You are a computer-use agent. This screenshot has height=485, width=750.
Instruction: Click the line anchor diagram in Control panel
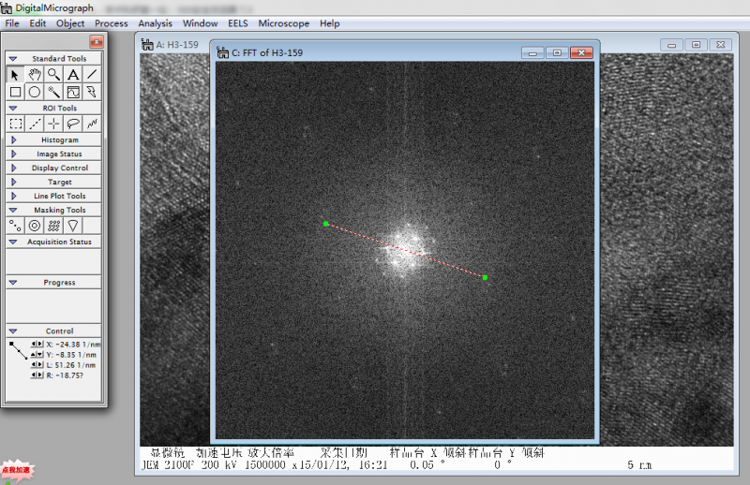(x=18, y=350)
